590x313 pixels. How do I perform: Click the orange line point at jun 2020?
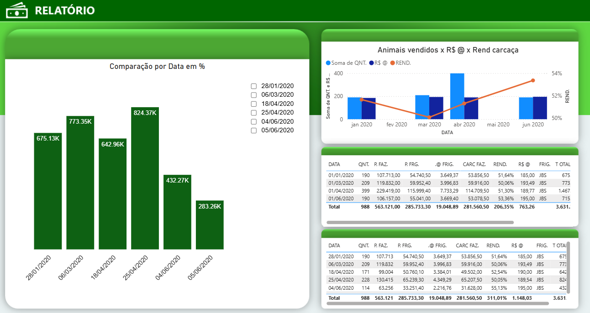coord(532,81)
